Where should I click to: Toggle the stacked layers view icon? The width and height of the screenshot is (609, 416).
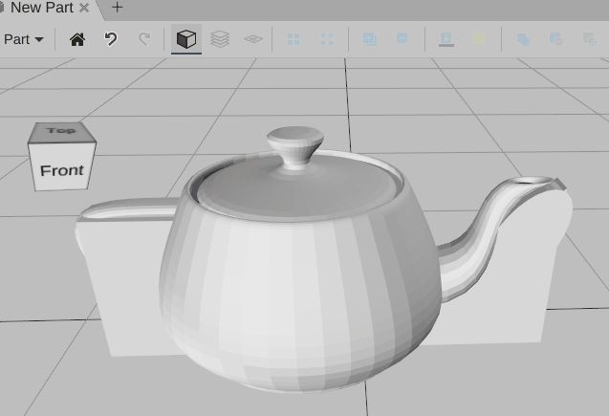coord(220,39)
